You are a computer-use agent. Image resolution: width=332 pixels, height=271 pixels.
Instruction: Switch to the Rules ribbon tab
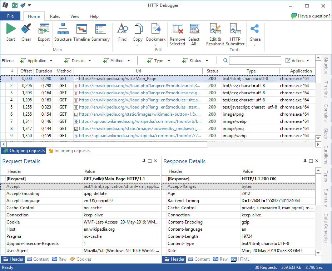point(55,16)
